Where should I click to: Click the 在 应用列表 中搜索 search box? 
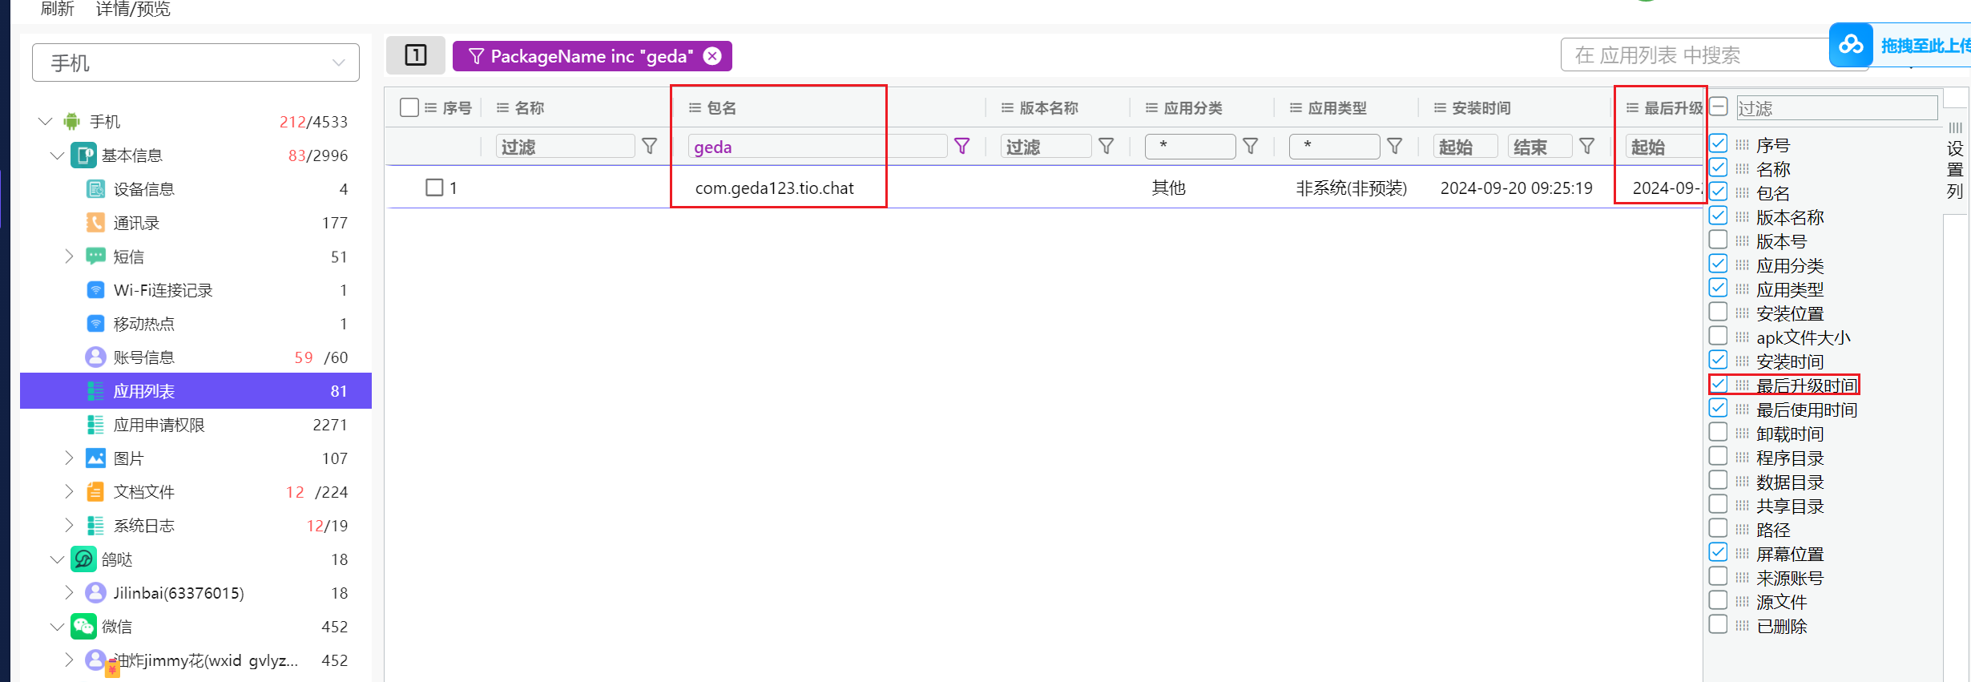pos(1691,55)
